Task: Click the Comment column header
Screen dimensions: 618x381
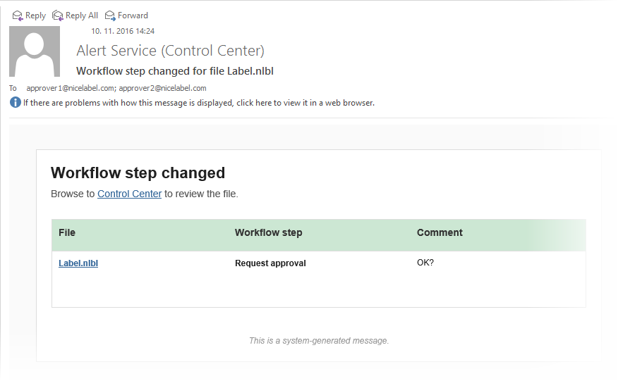Action: [x=440, y=232]
